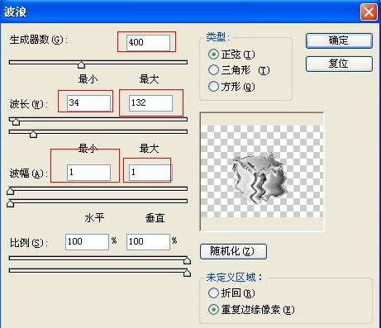Click the 波幅 maximum slider handle

11,203
